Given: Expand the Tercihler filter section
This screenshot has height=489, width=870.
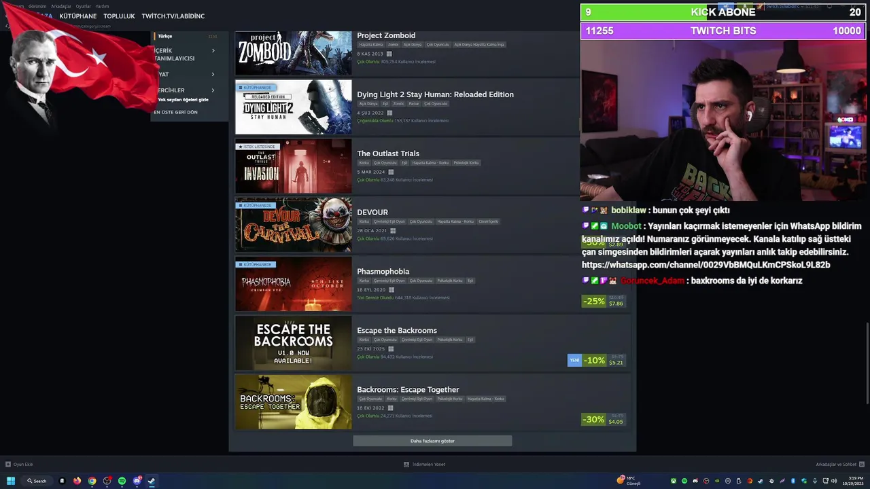Looking at the screenshot, I should click(185, 90).
